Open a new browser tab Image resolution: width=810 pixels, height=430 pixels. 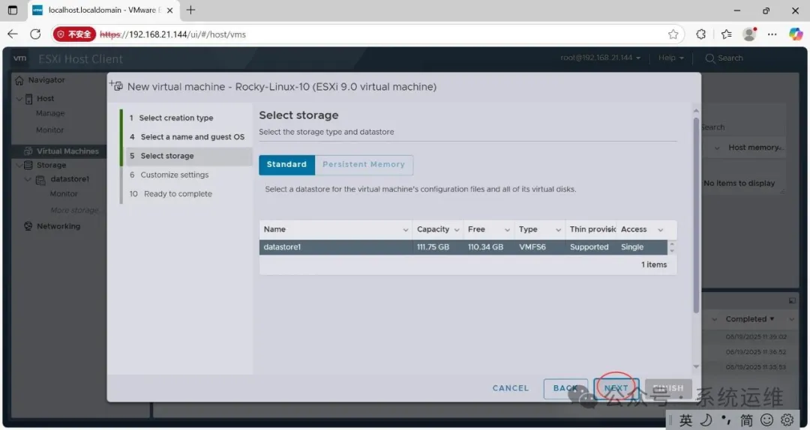point(190,10)
